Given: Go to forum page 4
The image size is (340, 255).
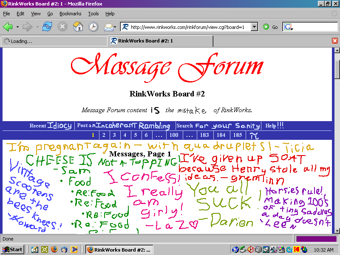Looking at the screenshot, I should (125, 135).
